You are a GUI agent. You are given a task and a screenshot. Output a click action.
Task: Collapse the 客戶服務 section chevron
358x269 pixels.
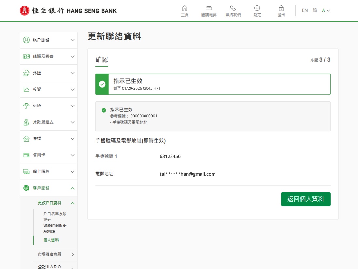tap(72, 188)
